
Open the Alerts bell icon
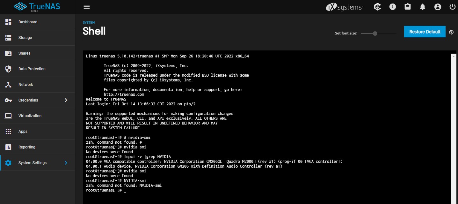pos(423,7)
